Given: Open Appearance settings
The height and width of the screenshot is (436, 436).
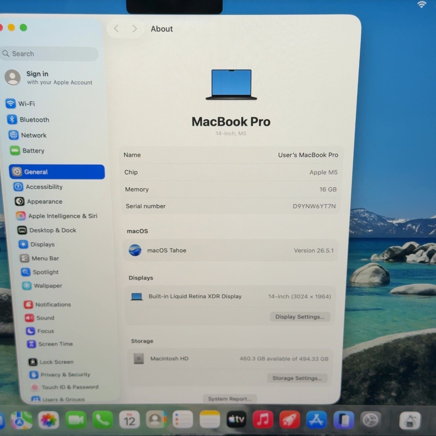Looking at the screenshot, I should 39,201.
